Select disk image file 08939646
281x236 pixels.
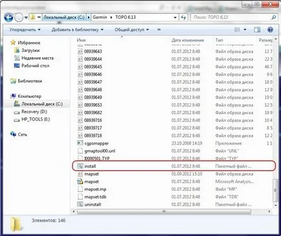click(89, 75)
